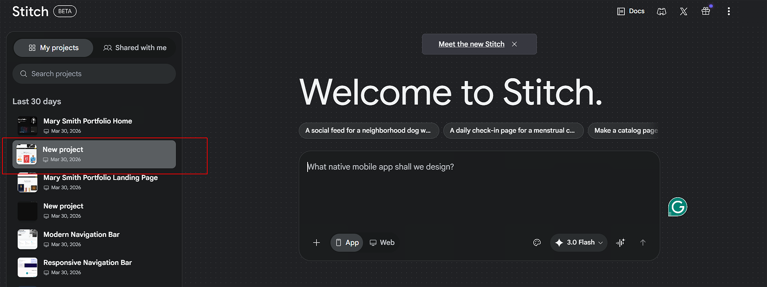Image resolution: width=767 pixels, height=287 pixels.
Task: Open Mary Smith Portfolio Landing Page project
Action: [x=94, y=182]
